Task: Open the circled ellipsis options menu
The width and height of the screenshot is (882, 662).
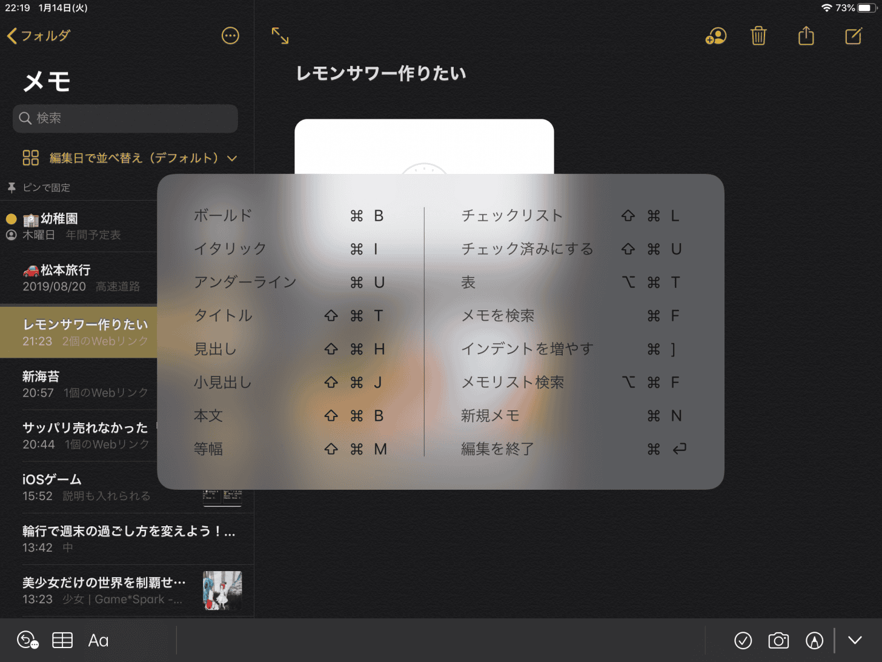Action: click(230, 36)
